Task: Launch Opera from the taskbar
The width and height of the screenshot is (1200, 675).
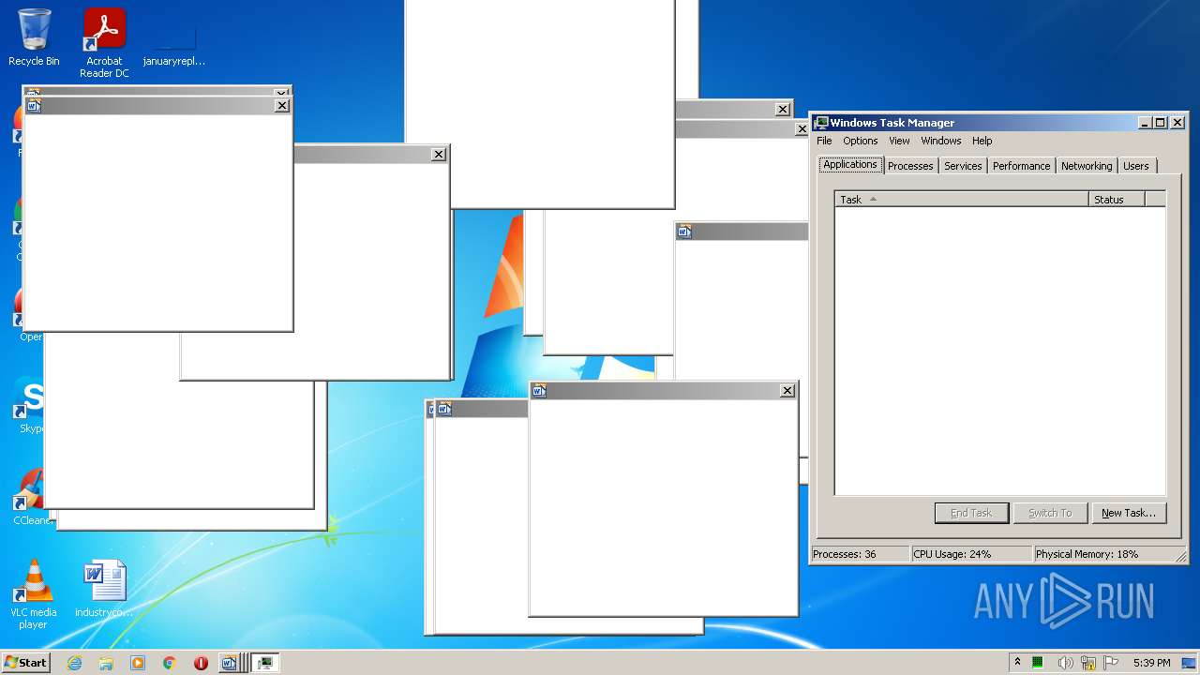Action: [201, 663]
